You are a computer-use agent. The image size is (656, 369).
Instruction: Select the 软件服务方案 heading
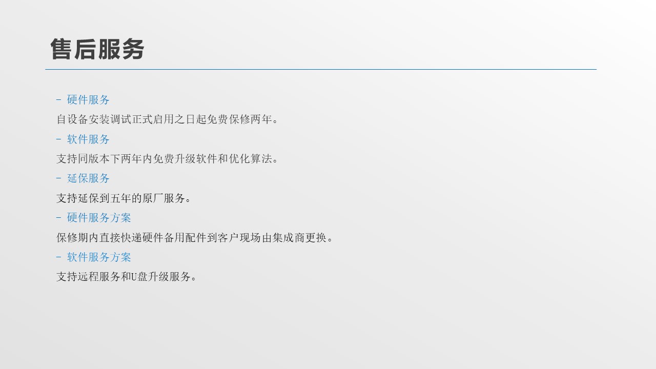99,257
